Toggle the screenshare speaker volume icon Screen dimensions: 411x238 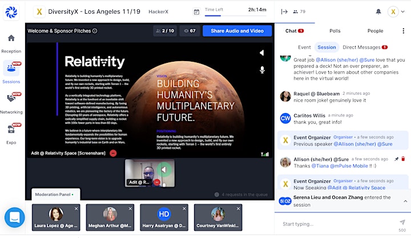coord(261,53)
